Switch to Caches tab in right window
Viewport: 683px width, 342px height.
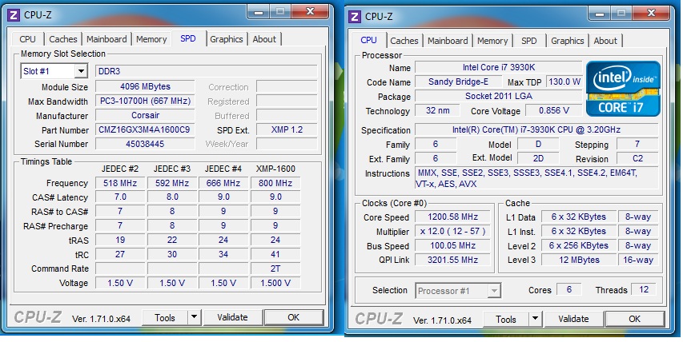pyautogui.click(x=404, y=41)
